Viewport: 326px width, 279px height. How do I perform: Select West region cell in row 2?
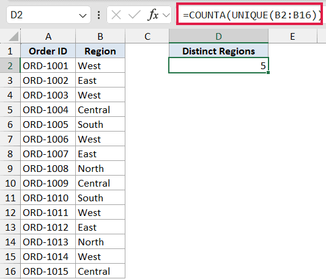coord(100,65)
